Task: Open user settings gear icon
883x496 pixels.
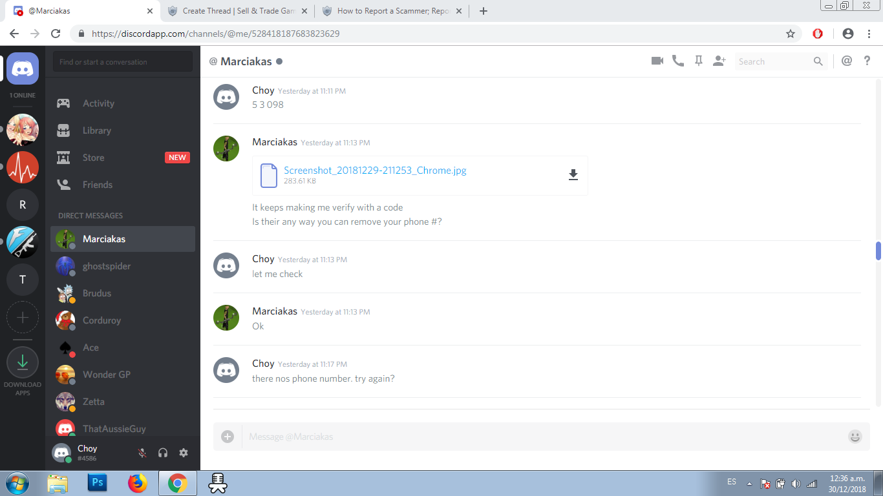Action: (x=184, y=453)
